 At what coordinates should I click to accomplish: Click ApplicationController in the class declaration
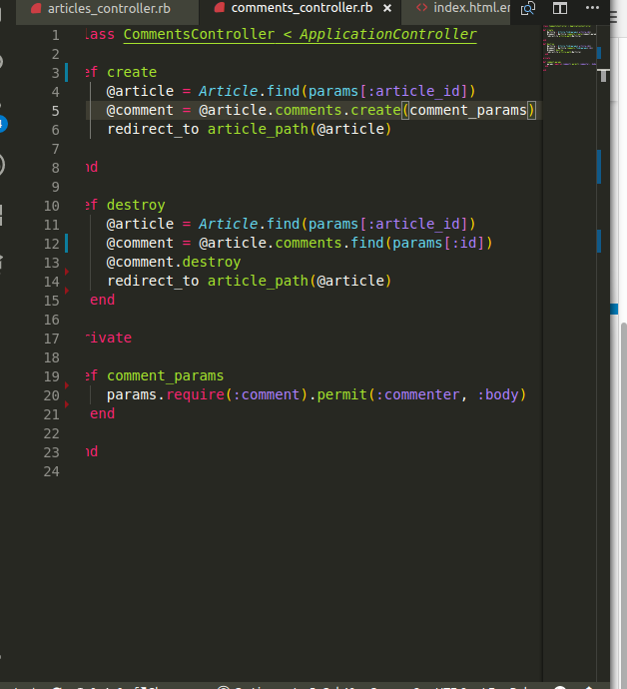point(387,34)
